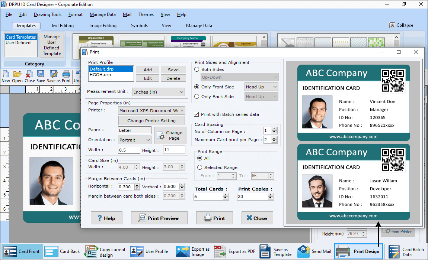
Task: Switch to Card Back view
Action: 62,251
